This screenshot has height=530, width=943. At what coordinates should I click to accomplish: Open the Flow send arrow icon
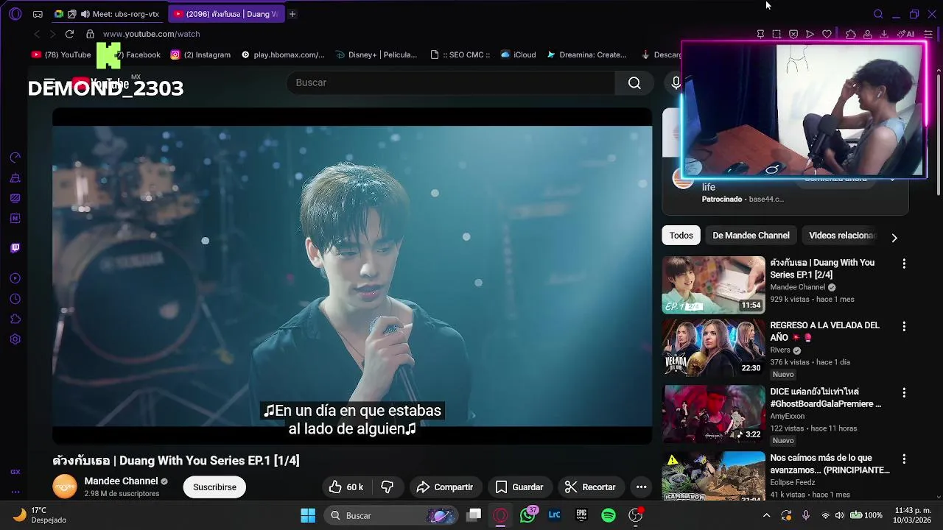[810, 34]
